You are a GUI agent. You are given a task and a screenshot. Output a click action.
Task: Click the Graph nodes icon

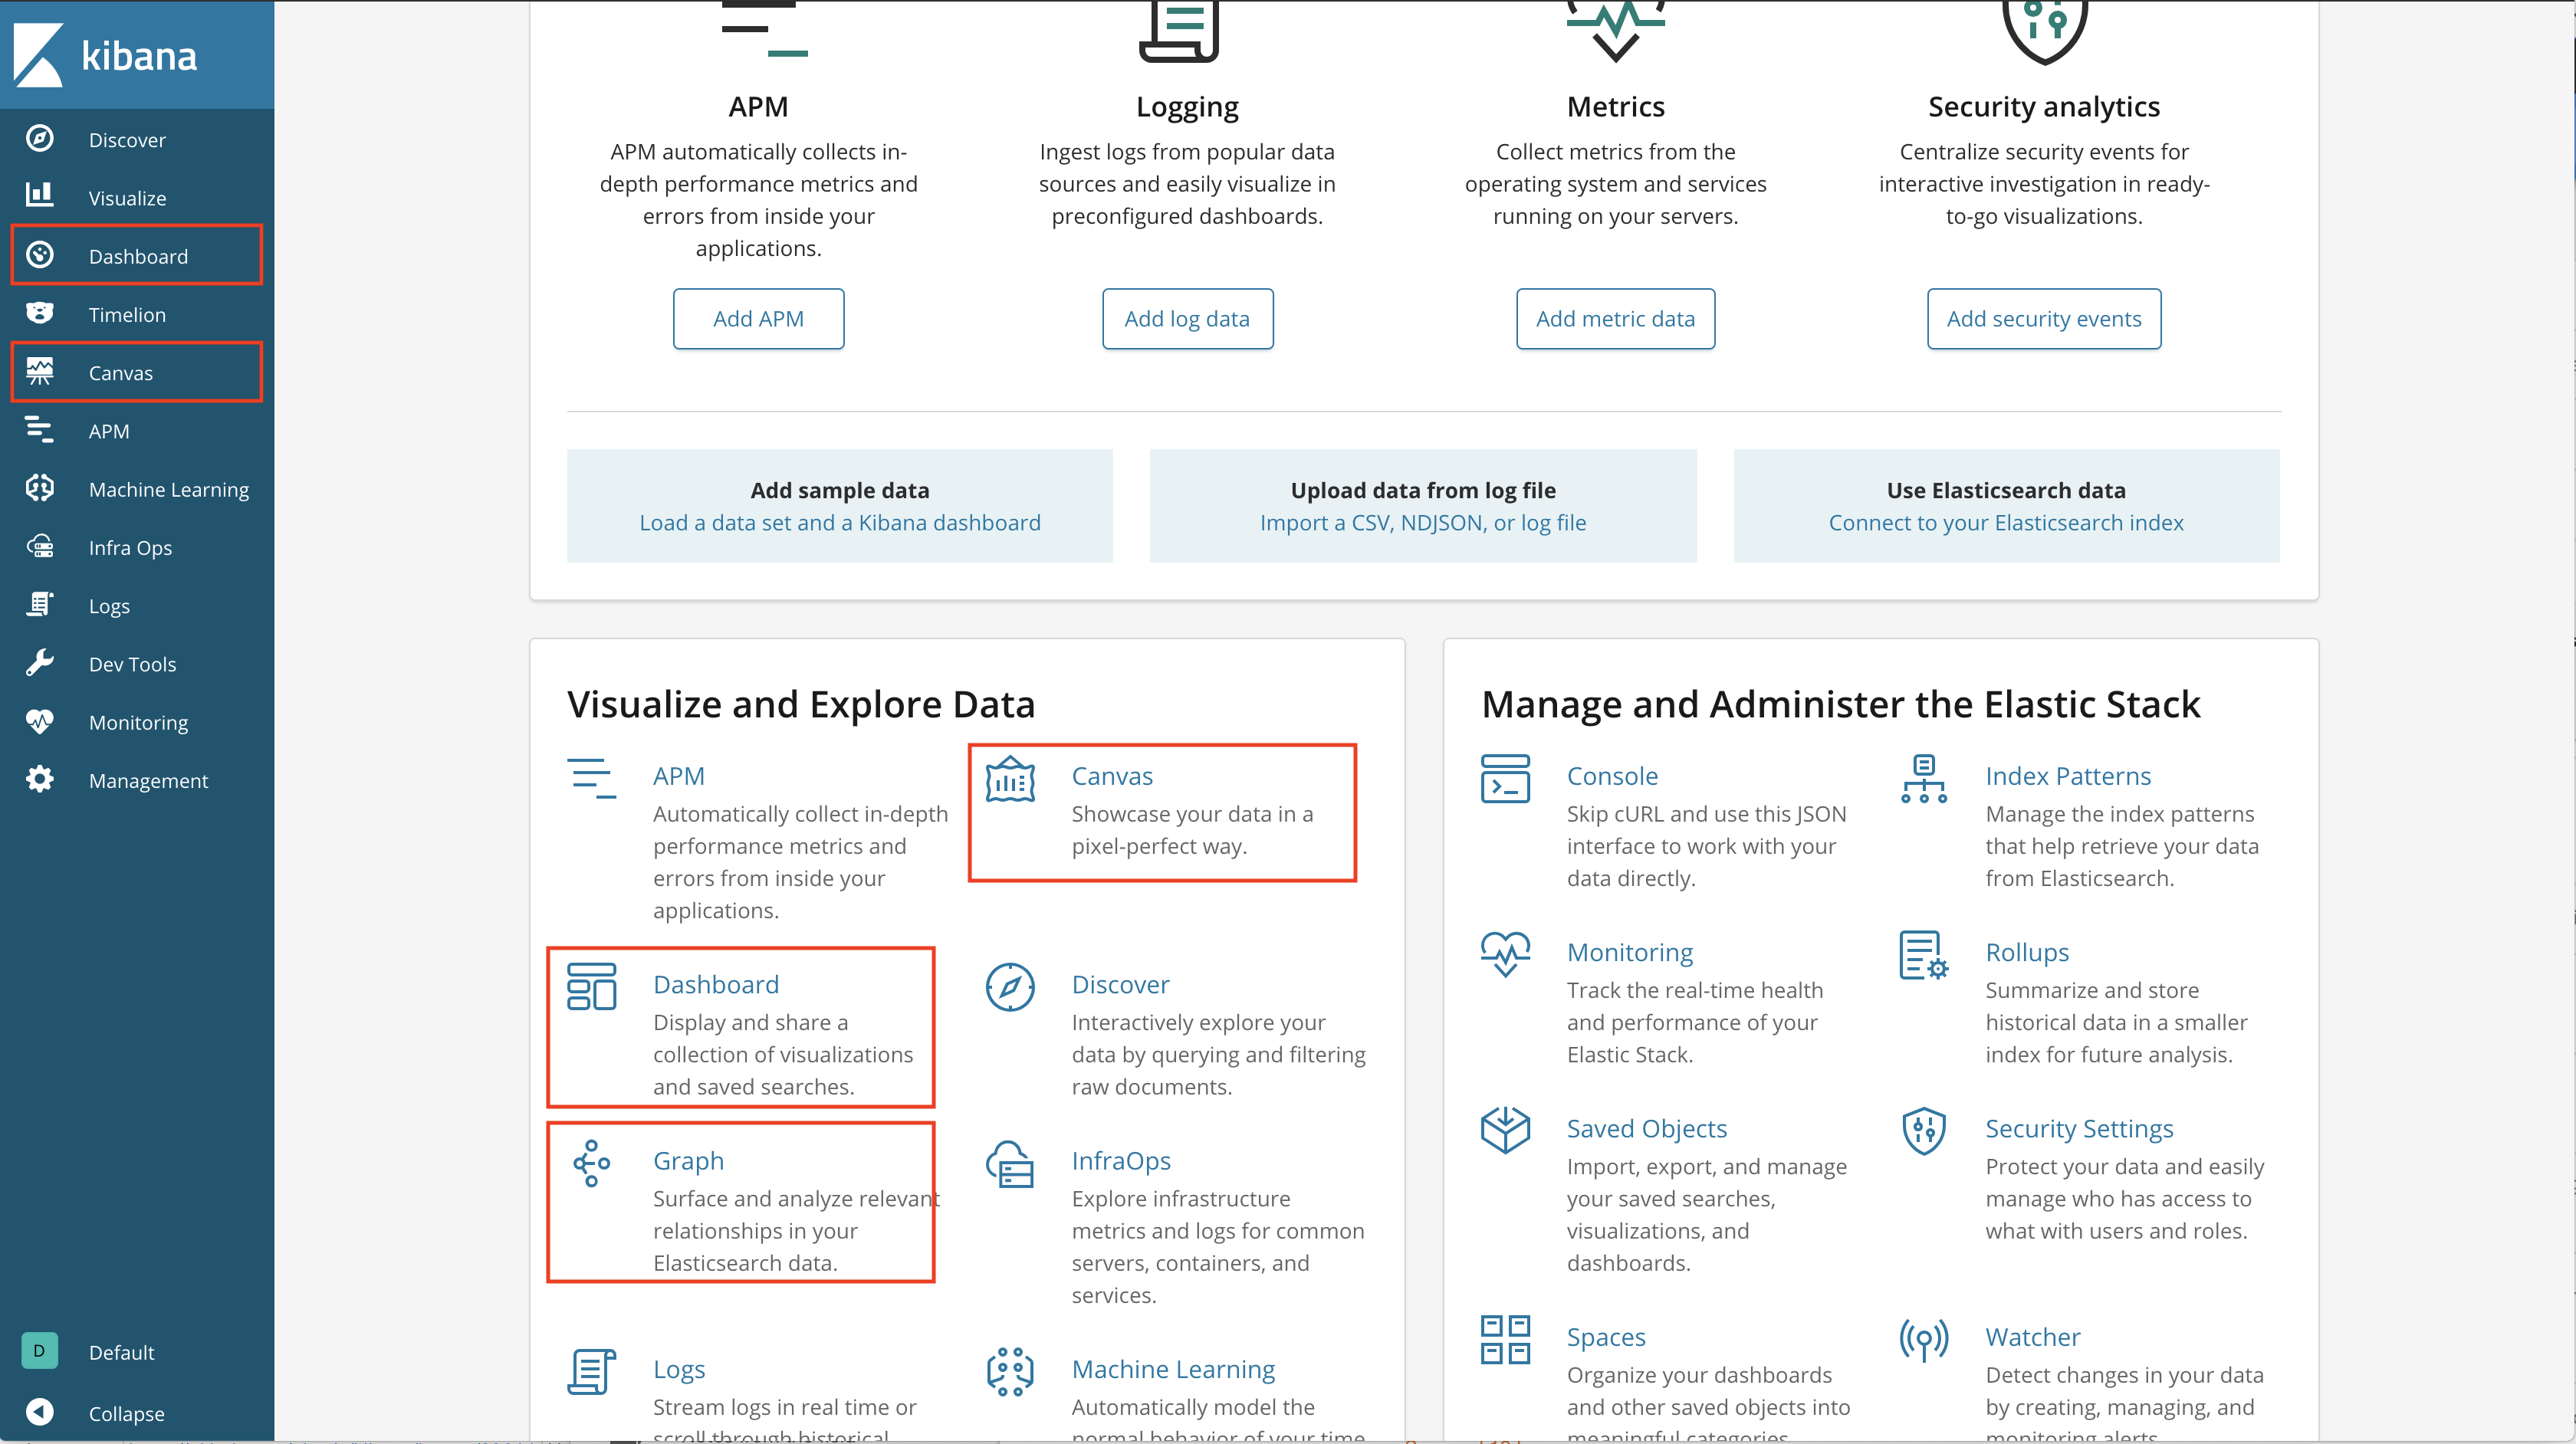pos(592,1164)
